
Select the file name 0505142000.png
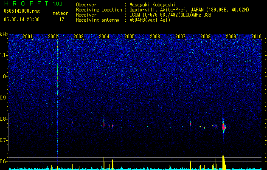tap(22, 11)
